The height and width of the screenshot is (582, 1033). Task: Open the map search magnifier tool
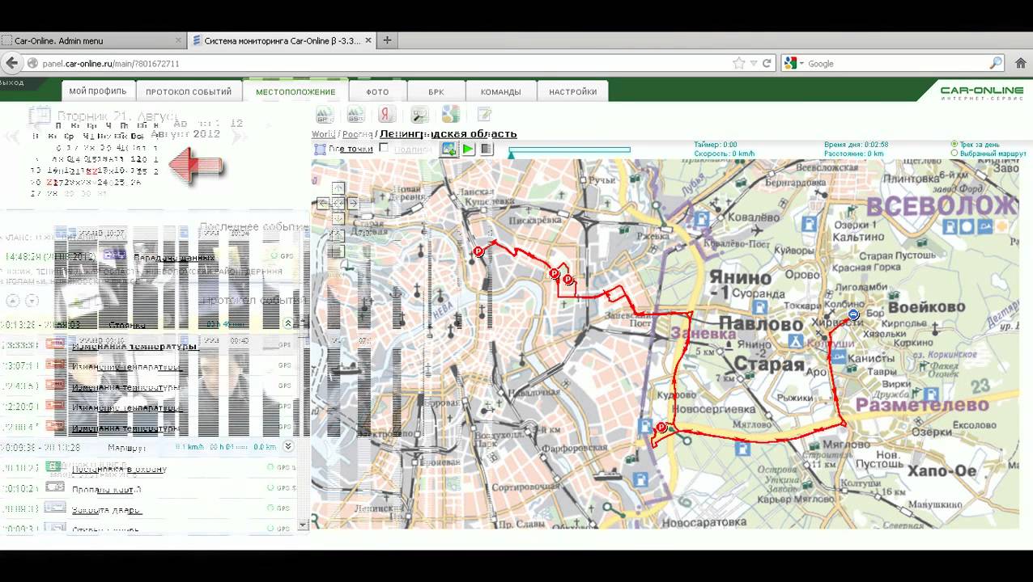[419, 114]
